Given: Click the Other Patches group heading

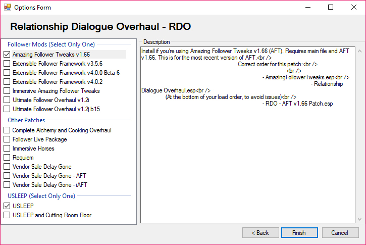Looking at the screenshot, I should click(26, 120).
